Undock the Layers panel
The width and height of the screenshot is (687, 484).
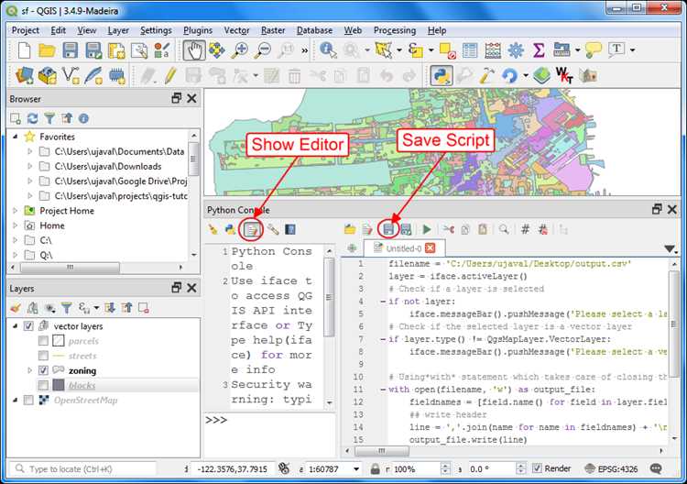point(176,288)
